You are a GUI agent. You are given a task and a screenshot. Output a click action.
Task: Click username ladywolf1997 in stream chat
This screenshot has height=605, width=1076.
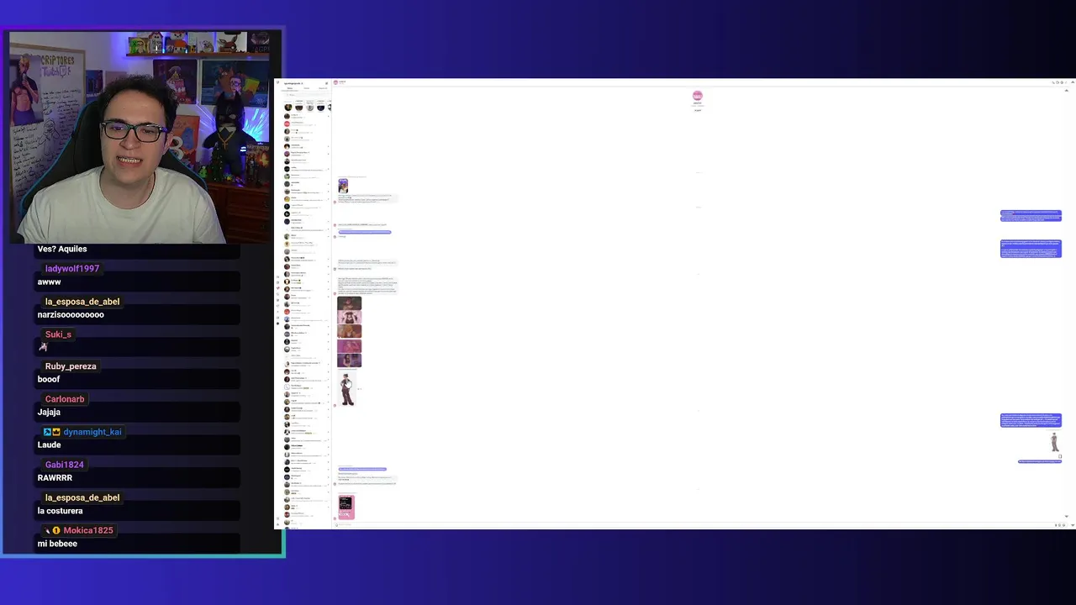tap(72, 269)
